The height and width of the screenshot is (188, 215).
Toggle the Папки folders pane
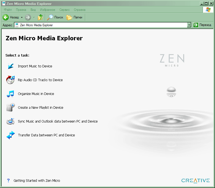74,17
